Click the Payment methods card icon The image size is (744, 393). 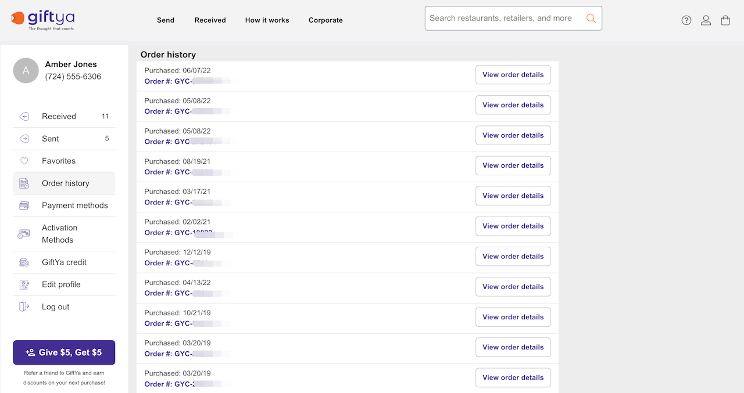(24, 205)
